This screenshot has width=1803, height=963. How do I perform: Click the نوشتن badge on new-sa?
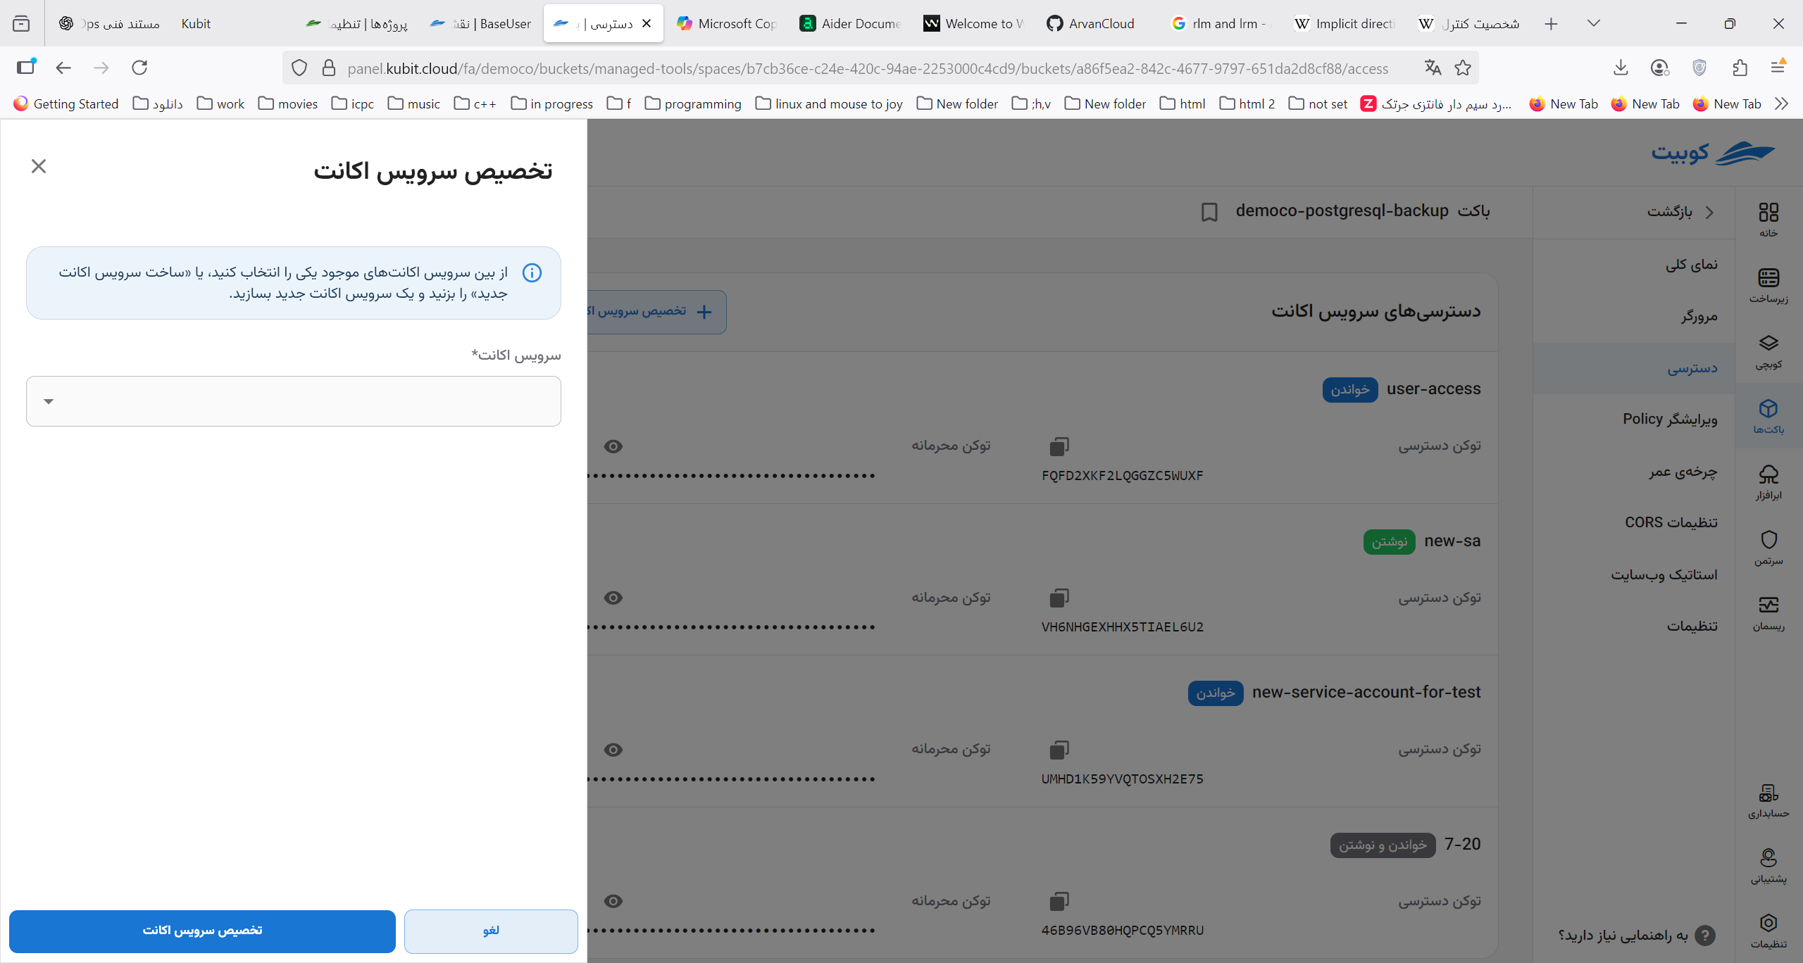pyautogui.click(x=1389, y=541)
